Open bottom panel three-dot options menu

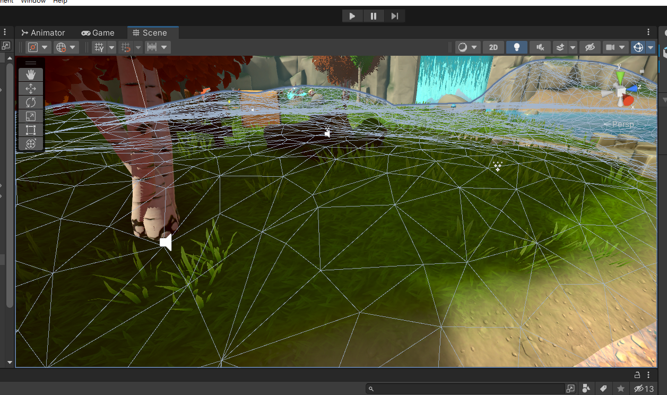[648, 375]
